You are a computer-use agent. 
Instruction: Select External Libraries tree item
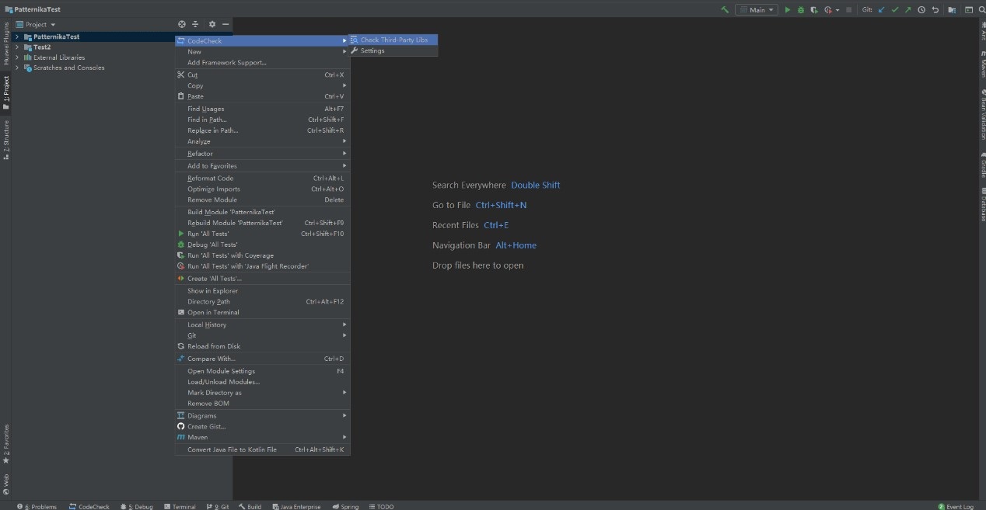pos(59,57)
